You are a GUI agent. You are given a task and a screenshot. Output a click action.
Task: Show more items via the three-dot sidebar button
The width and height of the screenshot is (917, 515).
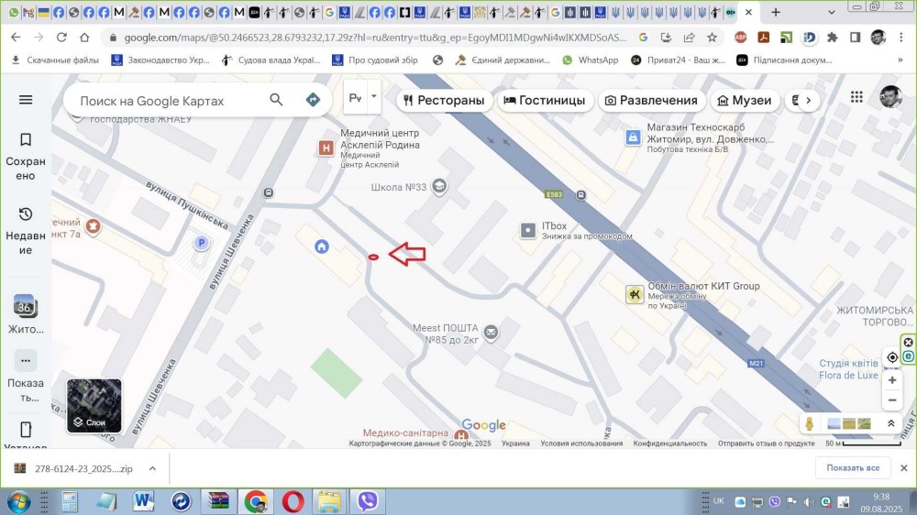[x=25, y=360]
